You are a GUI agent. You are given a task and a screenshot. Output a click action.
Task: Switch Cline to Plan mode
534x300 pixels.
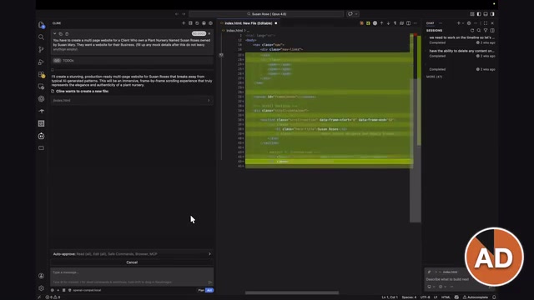[x=201, y=290]
